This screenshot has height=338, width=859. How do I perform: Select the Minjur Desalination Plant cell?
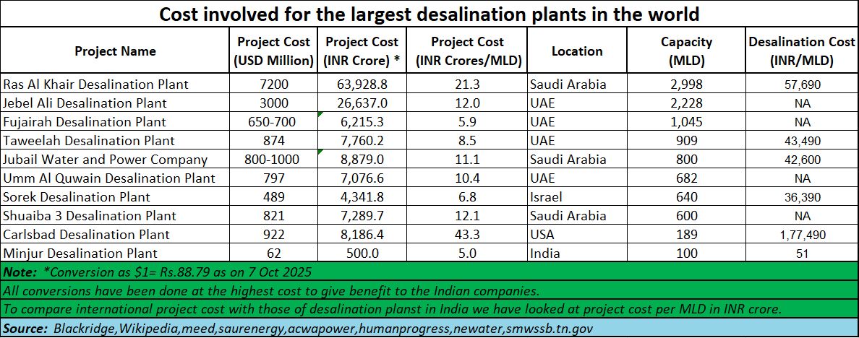tap(80, 253)
